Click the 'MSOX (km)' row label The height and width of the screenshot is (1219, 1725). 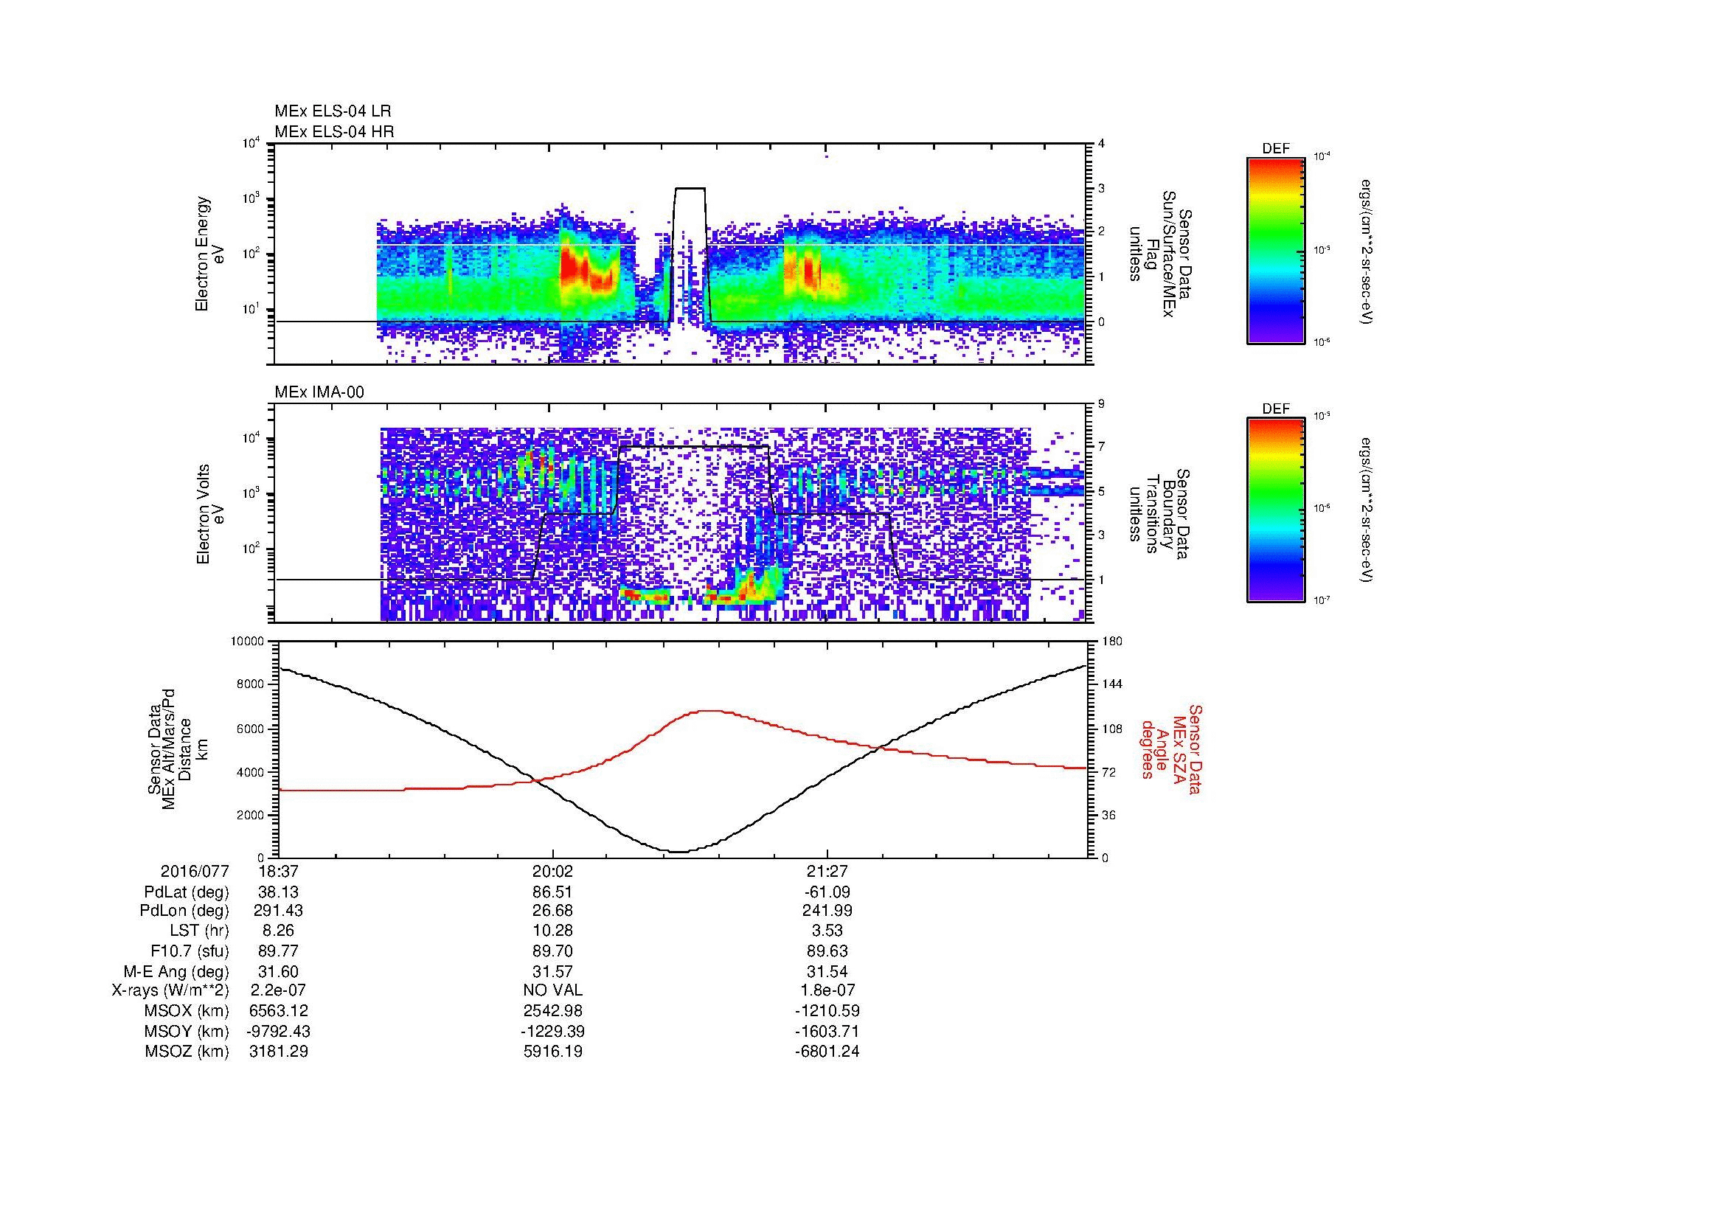(186, 1011)
